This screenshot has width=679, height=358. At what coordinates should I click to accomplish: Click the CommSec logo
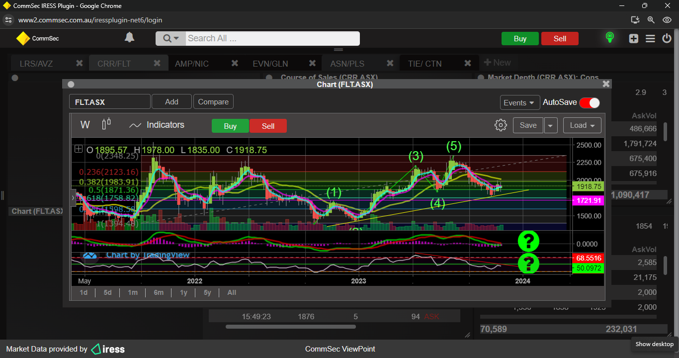tap(37, 38)
